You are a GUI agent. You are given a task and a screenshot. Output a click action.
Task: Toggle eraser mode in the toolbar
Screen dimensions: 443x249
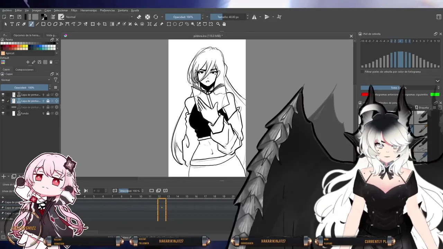pos(139,17)
